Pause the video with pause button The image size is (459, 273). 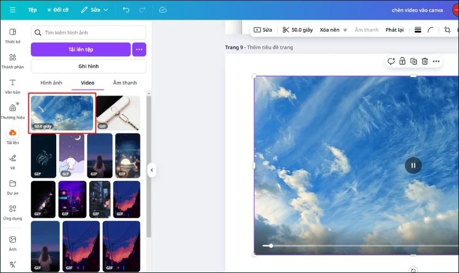tap(413, 165)
